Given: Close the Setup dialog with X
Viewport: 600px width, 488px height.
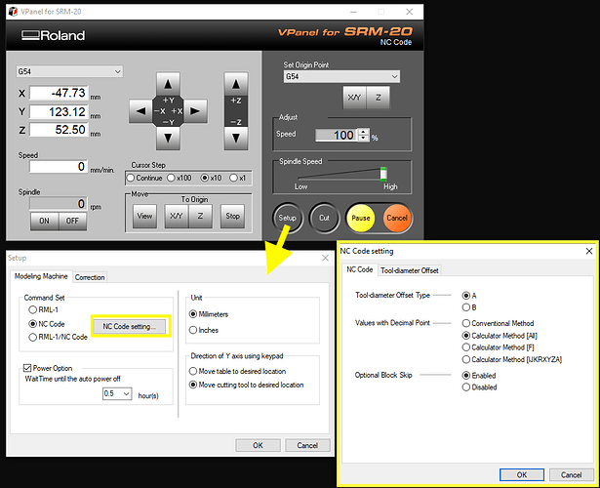Looking at the screenshot, I should point(325,258).
